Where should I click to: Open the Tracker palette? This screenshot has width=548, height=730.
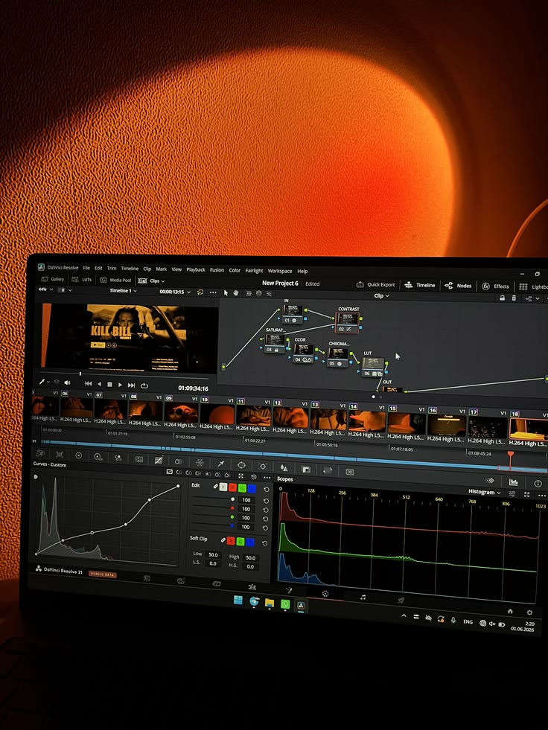pos(263,466)
